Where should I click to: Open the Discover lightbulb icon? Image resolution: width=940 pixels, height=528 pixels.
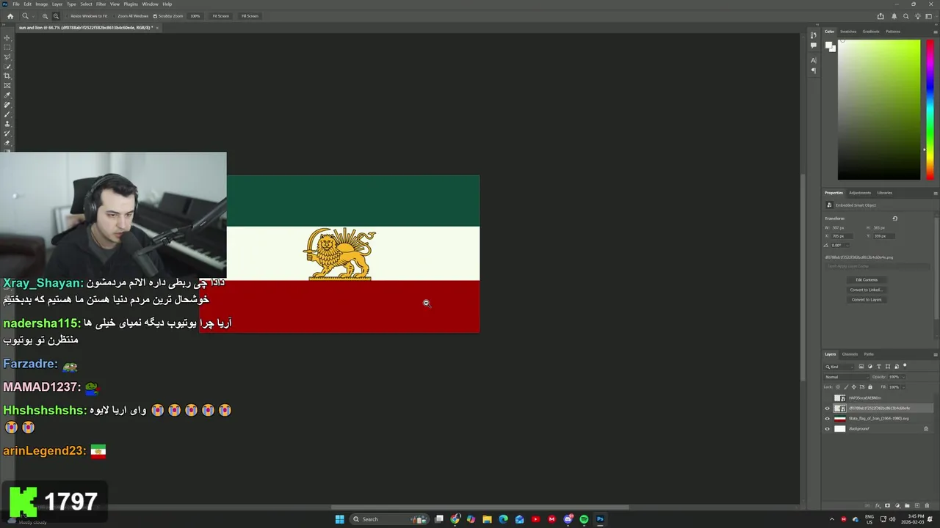pos(918,15)
